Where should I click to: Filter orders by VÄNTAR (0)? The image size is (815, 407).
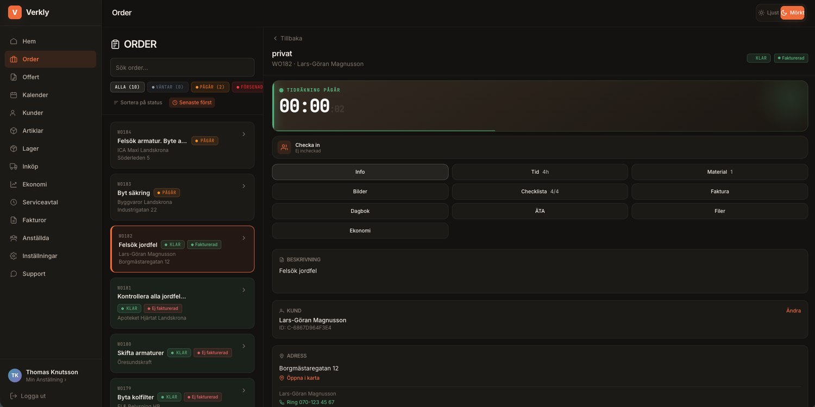pyautogui.click(x=168, y=87)
